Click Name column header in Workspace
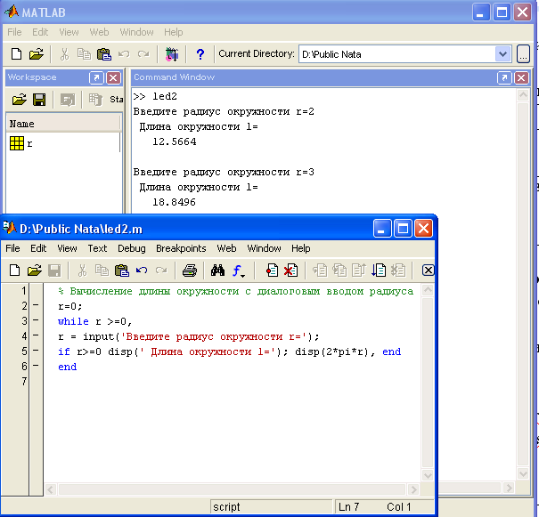 (x=63, y=124)
